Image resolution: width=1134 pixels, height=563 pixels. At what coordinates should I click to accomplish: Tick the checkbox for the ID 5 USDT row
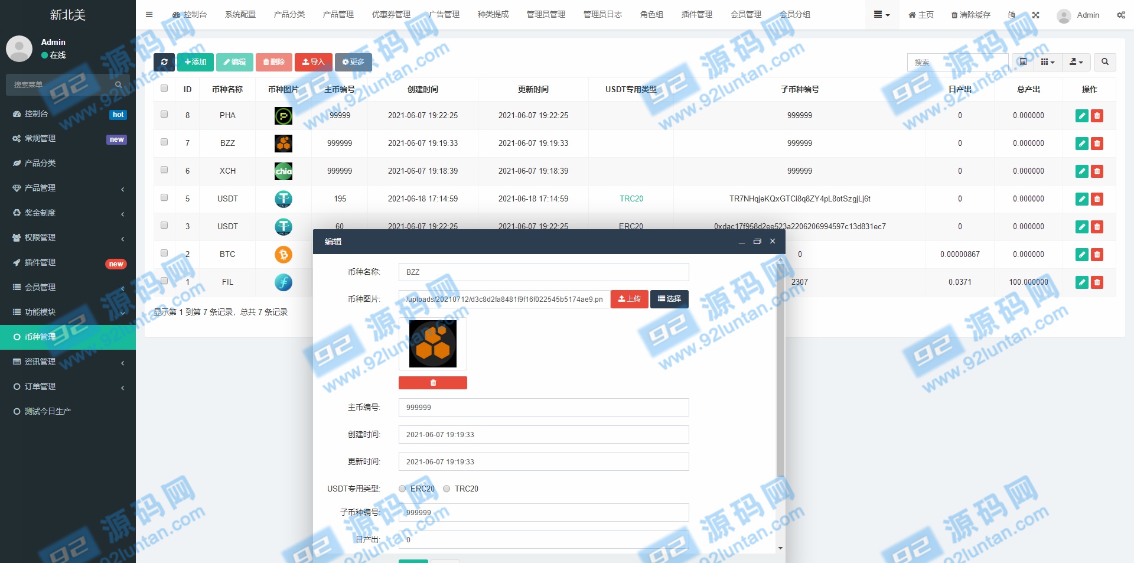click(x=164, y=198)
